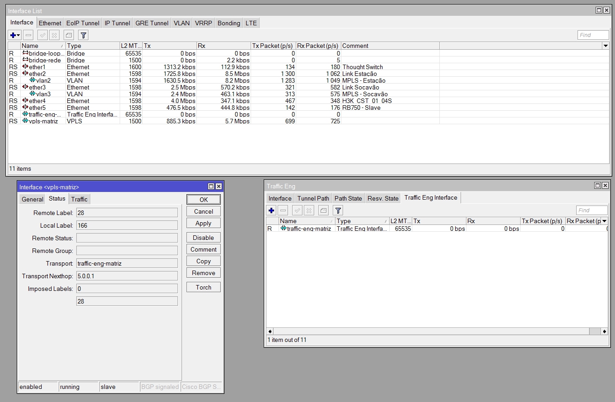Select the Tunnel Path tab
Viewport: 615px width, 402px height.
click(x=313, y=198)
